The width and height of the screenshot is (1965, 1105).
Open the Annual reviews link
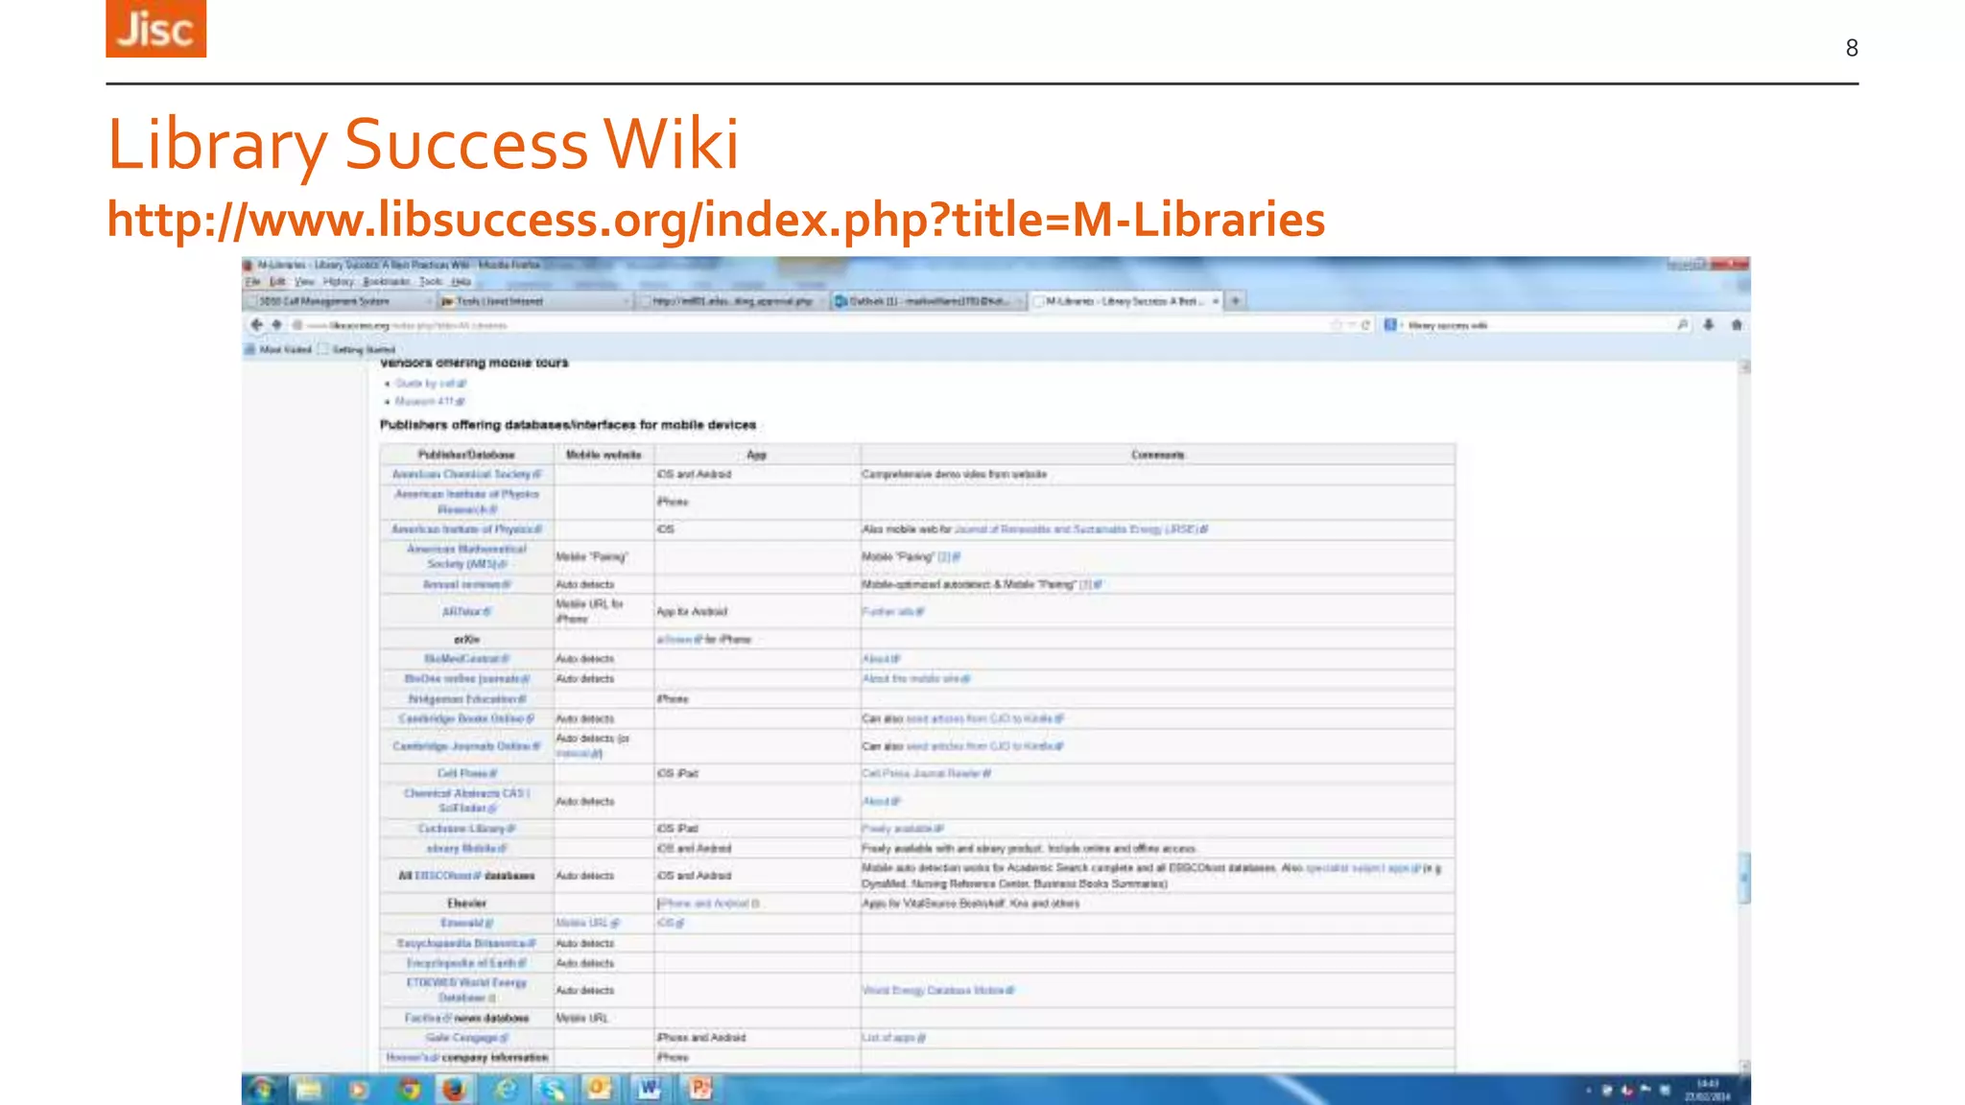coord(466,584)
